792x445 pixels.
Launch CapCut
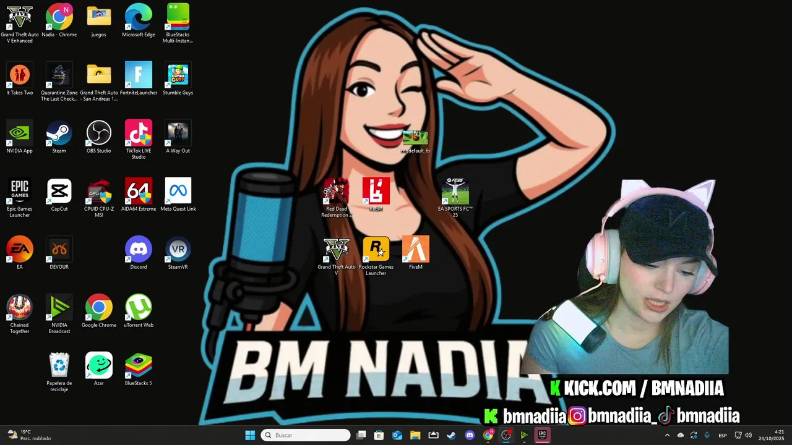pos(59,195)
